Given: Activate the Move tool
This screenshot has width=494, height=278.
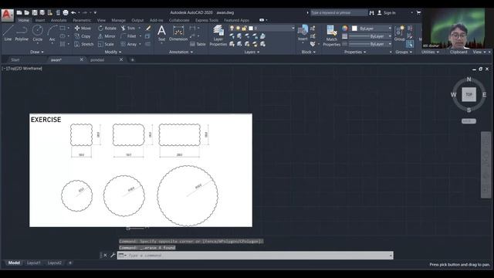Looking at the screenshot, I should click(83, 28).
